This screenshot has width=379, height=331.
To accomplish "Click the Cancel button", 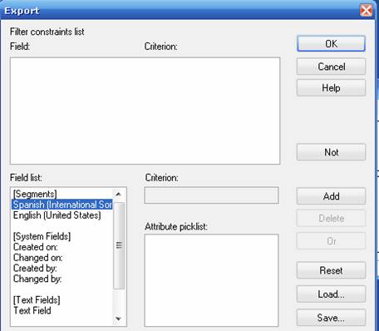I will pos(331,67).
